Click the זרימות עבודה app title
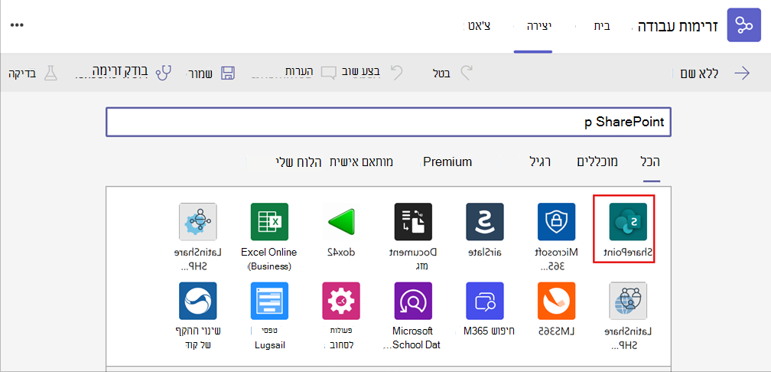The image size is (771, 372). [x=678, y=26]
